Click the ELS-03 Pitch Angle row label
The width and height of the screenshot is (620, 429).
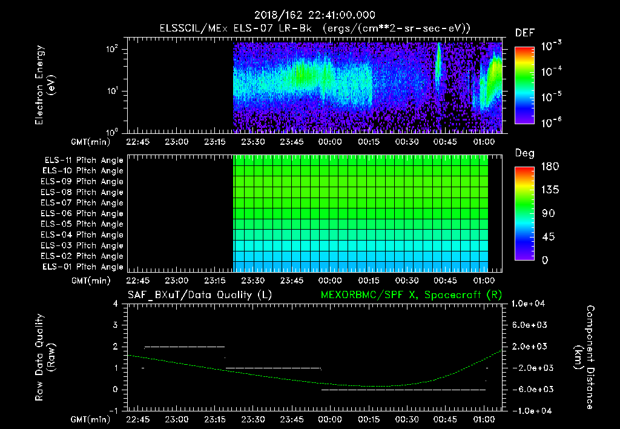(x=82, y=246)
